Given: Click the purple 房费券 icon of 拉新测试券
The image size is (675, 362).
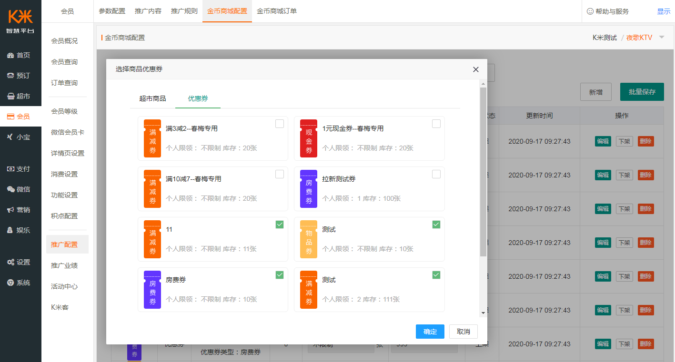Looking at the screenshot, I should click(x=309, y=189).
